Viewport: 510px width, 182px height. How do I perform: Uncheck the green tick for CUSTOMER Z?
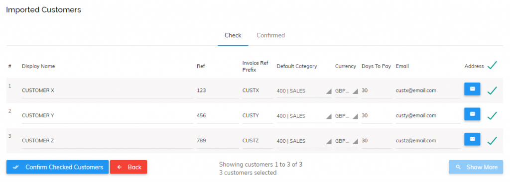click(x=492, y=140)
